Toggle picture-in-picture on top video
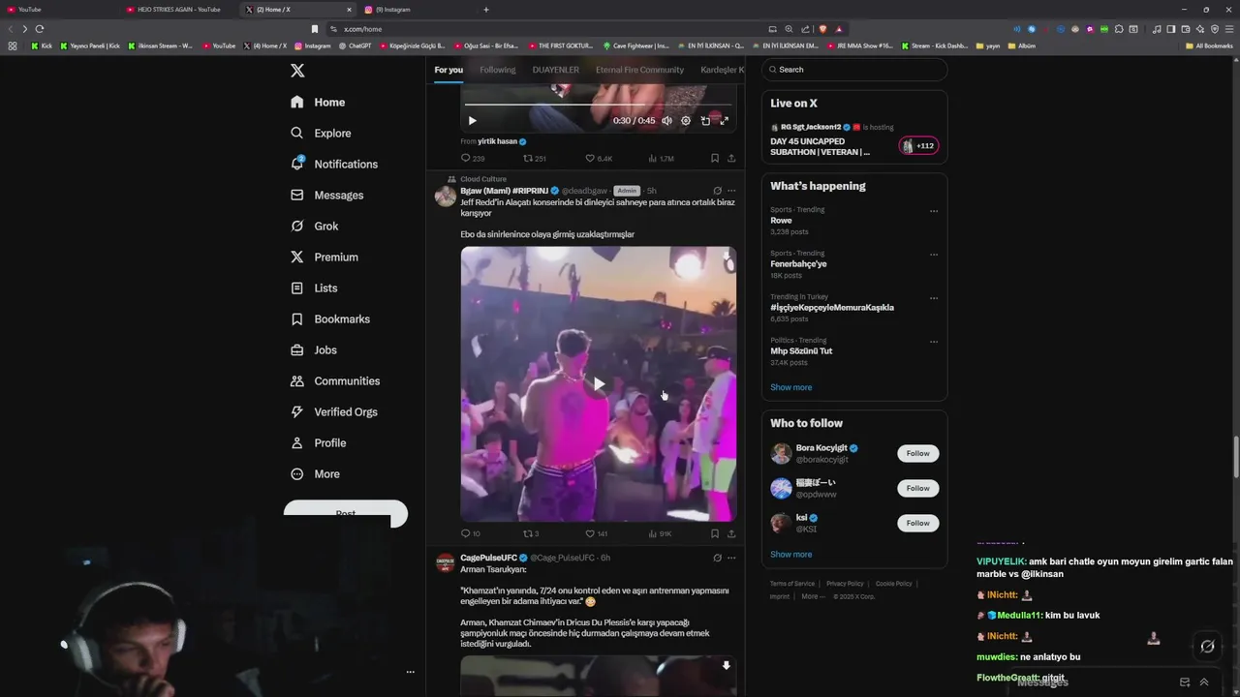 [x=705, y=121]
